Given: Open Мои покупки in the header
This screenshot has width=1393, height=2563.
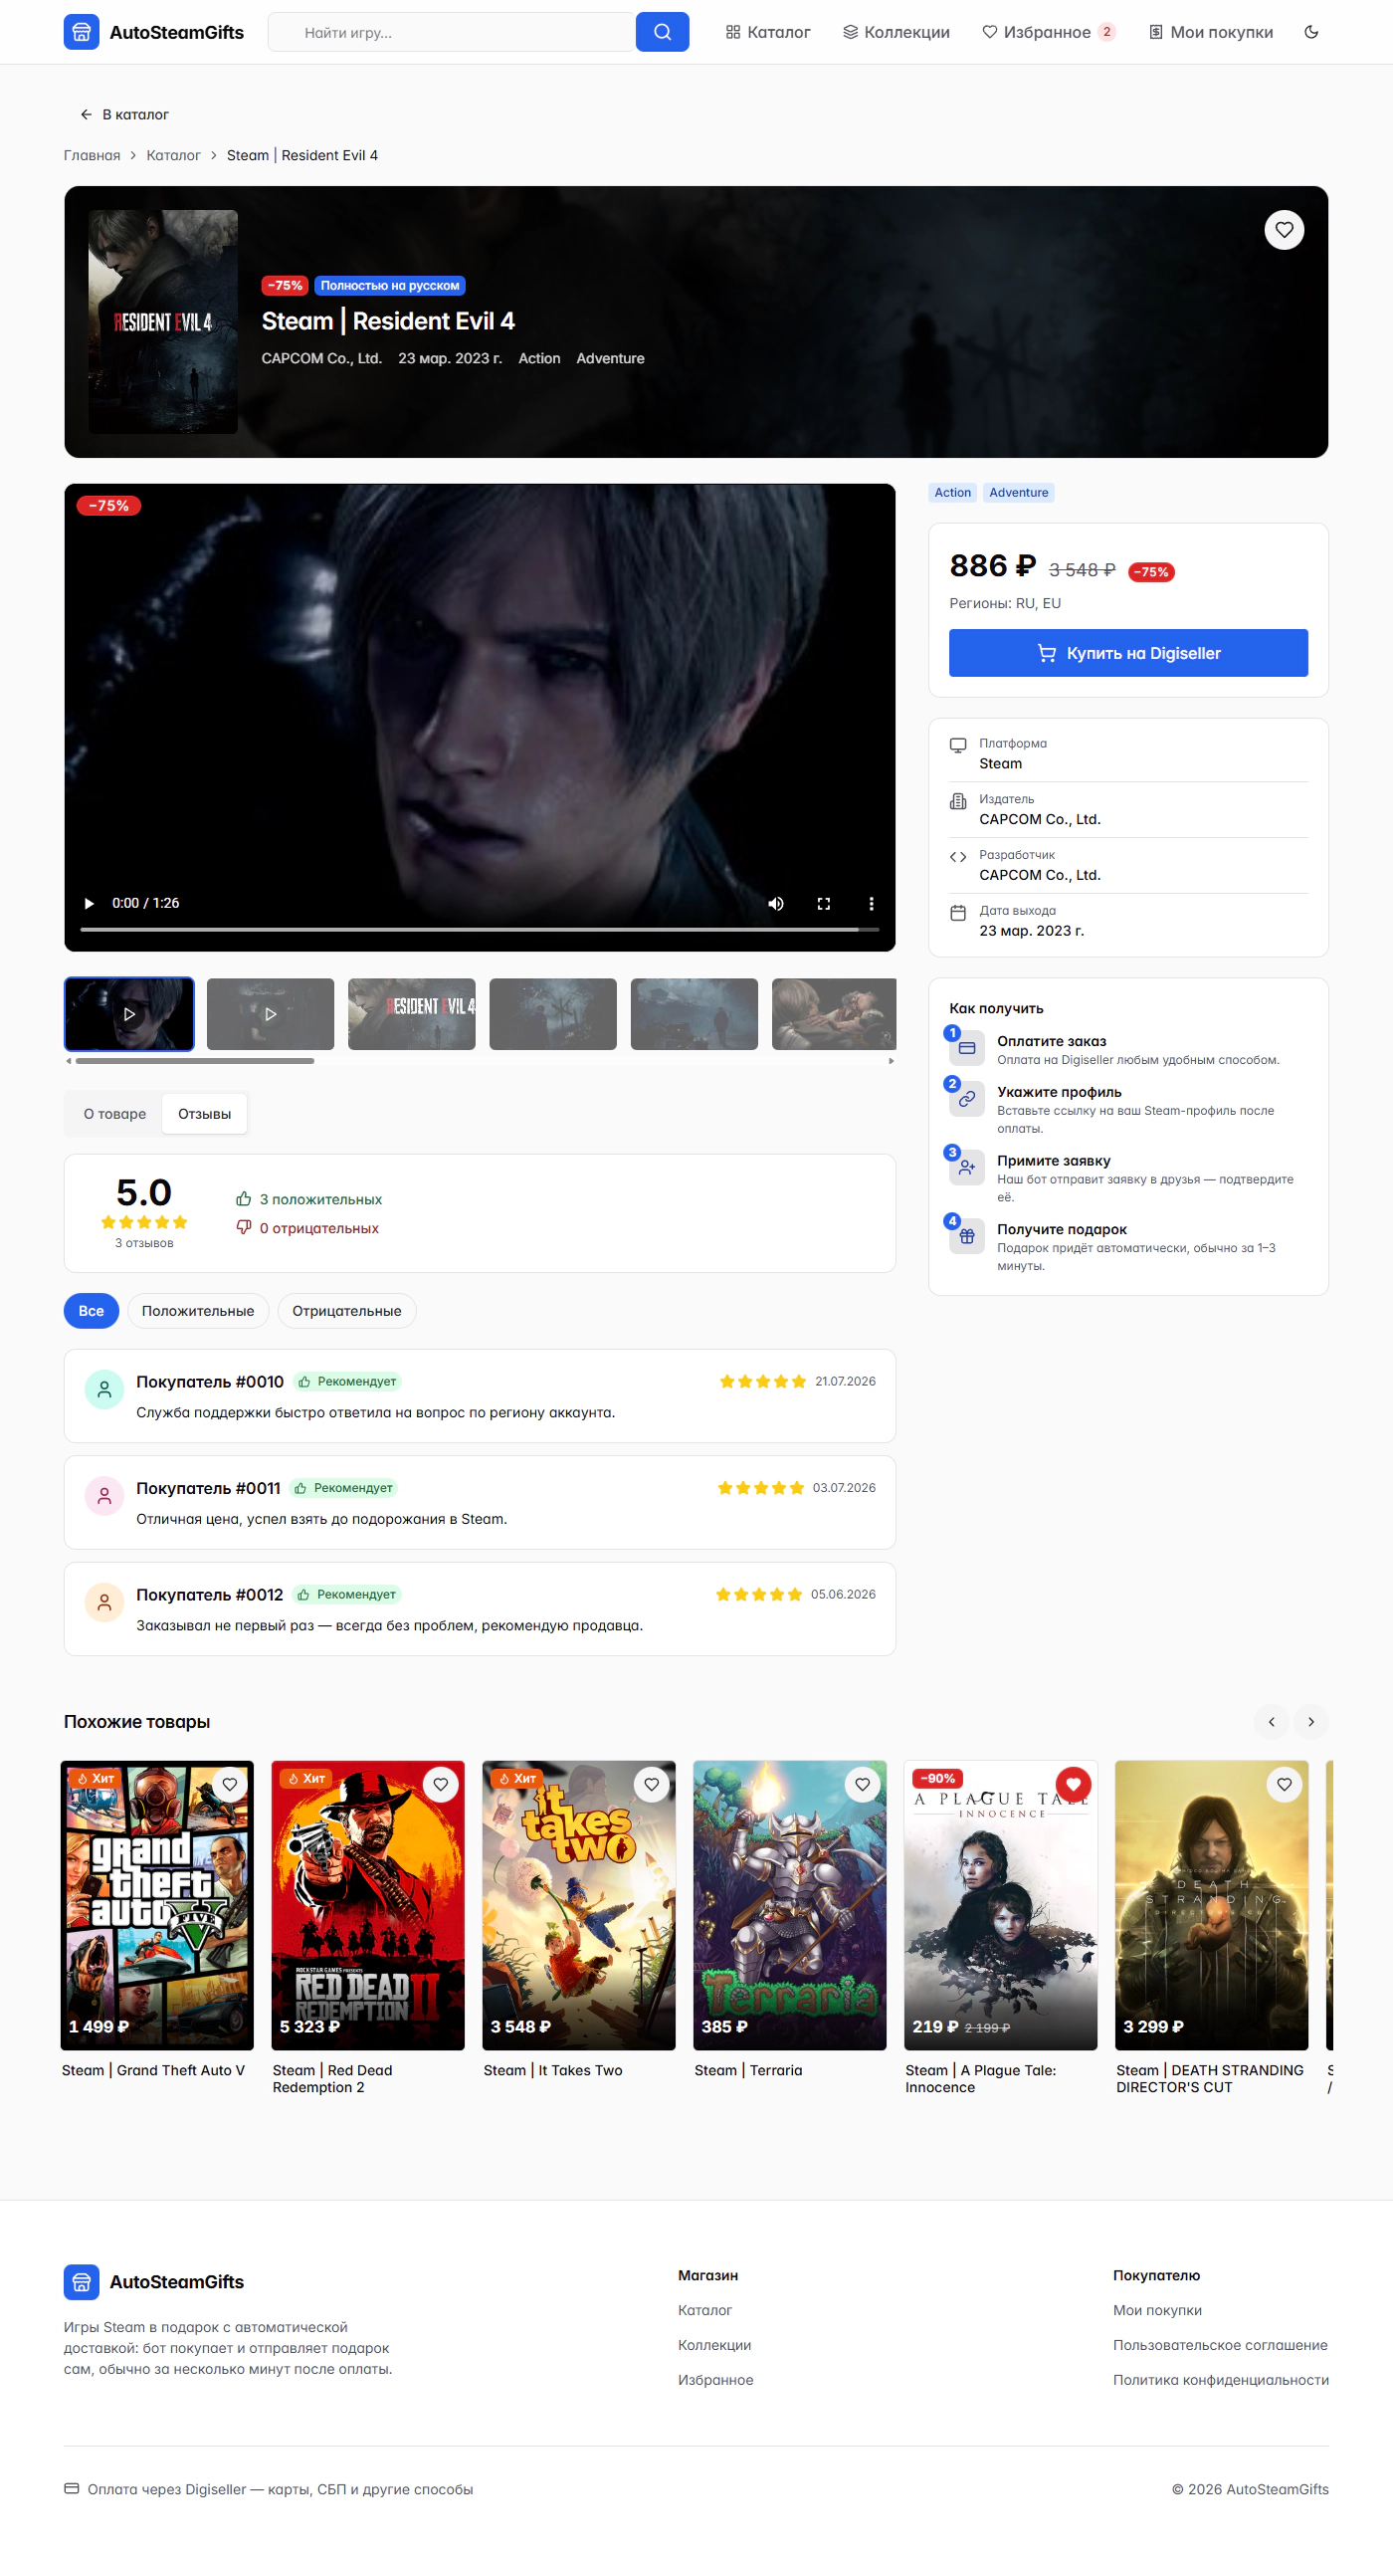Looking at the screenshot, I should pos(1211,32).
